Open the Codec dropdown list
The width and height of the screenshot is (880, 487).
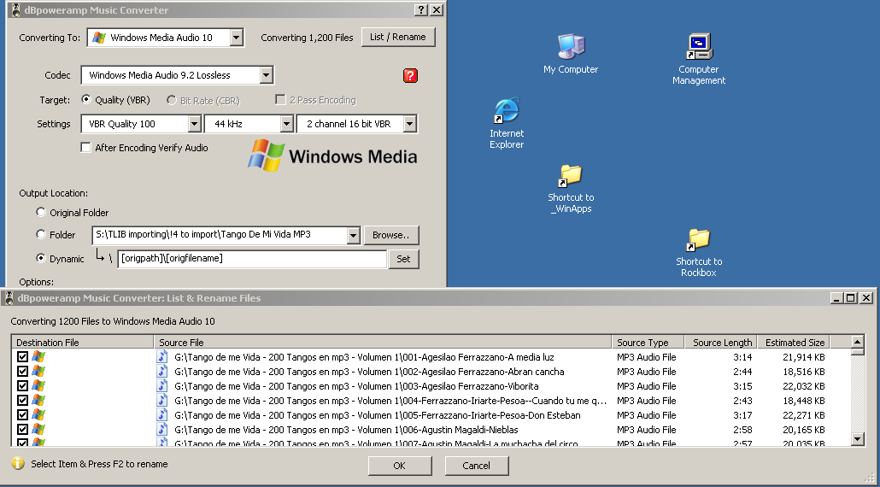point(266,75)
